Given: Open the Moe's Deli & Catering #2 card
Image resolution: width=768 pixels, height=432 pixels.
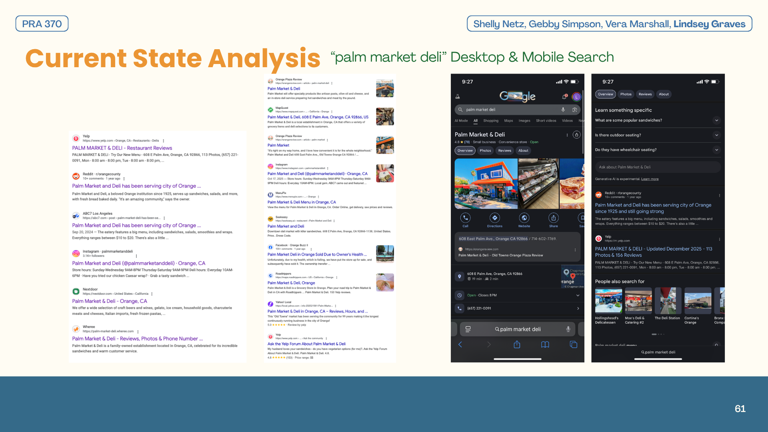Looking at the screenshot, I should pyautogui.click(x=638, y=306).
